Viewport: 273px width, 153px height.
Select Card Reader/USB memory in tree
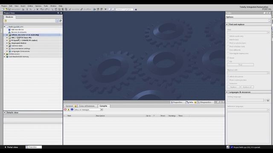pyautogui.click(x=19, y=57)
